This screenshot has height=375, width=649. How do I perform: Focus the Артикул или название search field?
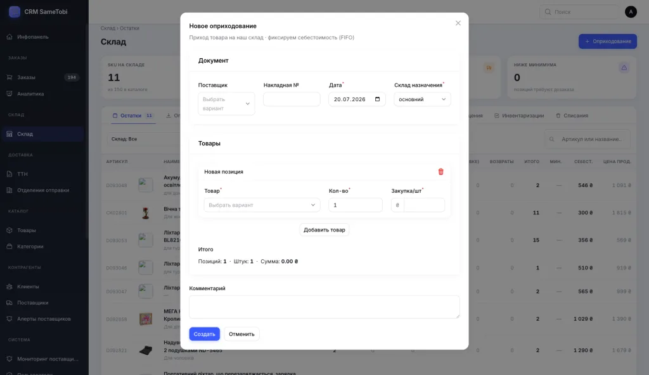click(x=588, y=139)
